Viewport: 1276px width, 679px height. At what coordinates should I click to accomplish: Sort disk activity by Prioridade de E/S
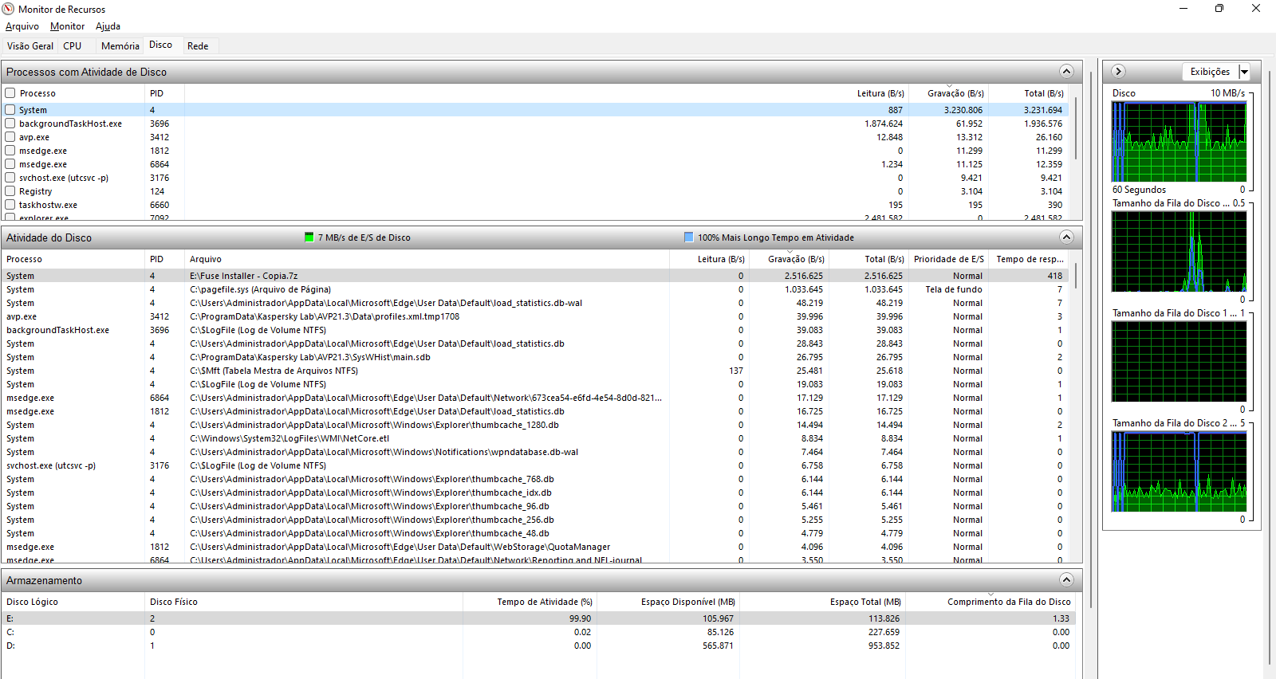point(948,259)
